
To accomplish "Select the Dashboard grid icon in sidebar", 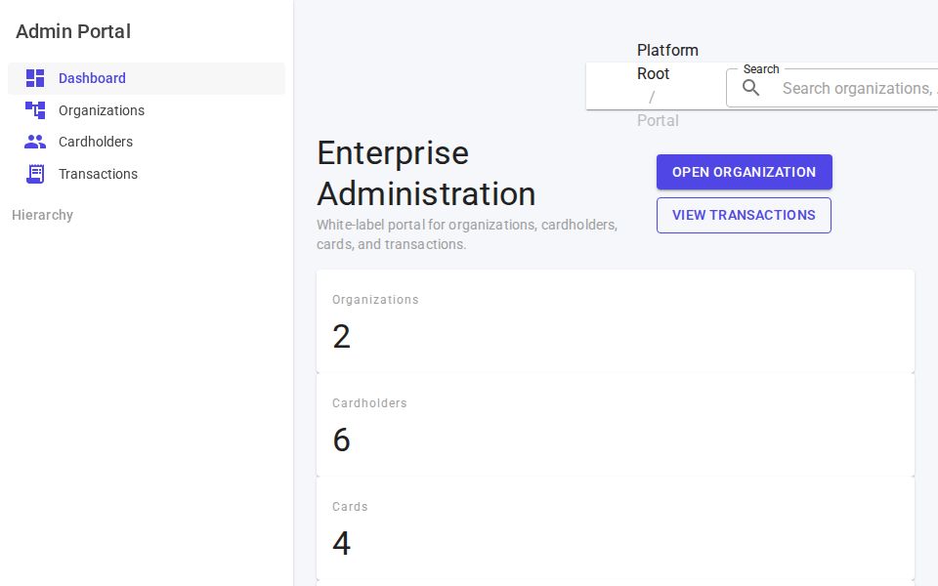I will (x=35, y=78).
